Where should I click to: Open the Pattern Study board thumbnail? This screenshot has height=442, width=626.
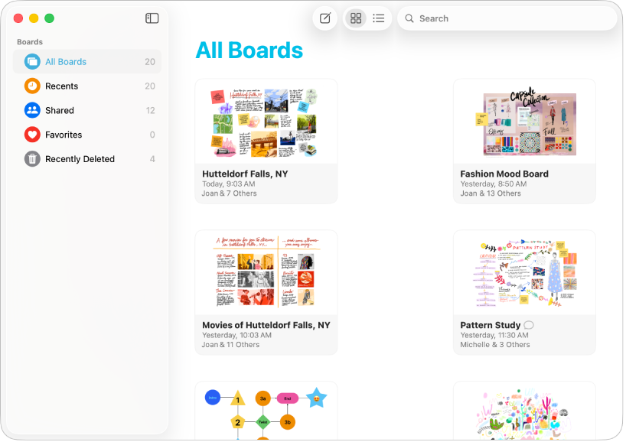click(x=524, y=274)
